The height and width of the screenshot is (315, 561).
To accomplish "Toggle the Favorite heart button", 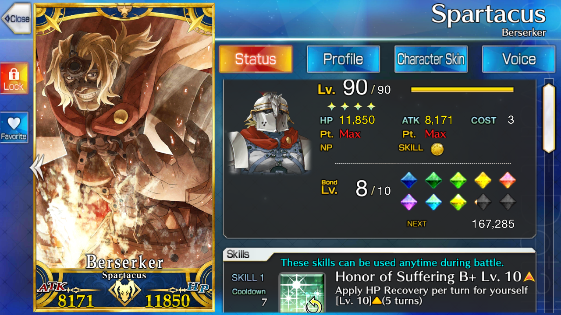I will coord(14,128).
